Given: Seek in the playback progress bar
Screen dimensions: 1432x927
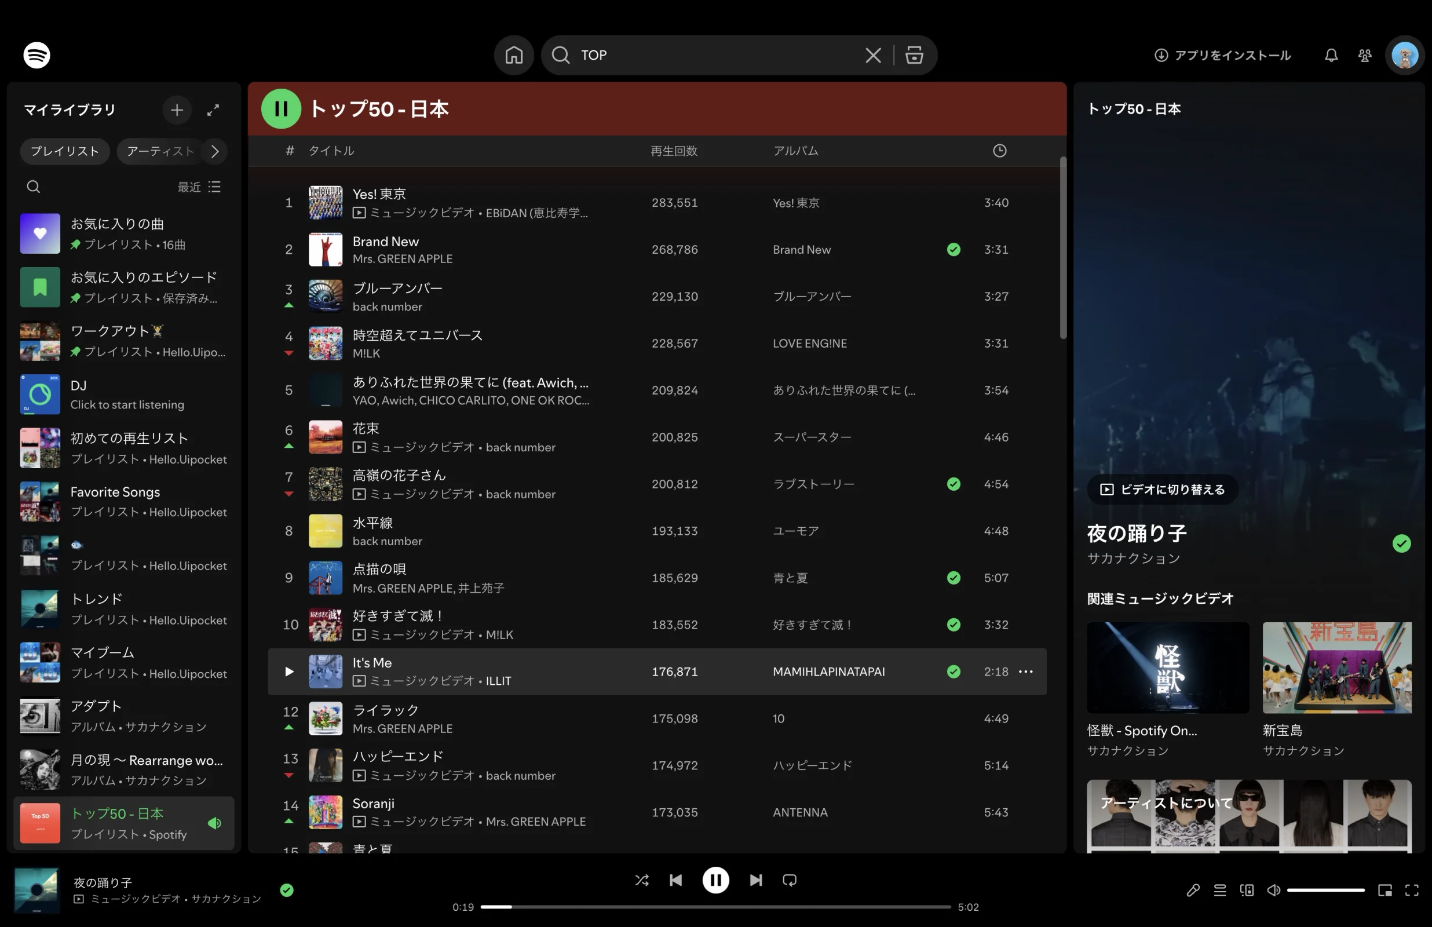Looking at the screenshot, I should click(x=715, y=907).
